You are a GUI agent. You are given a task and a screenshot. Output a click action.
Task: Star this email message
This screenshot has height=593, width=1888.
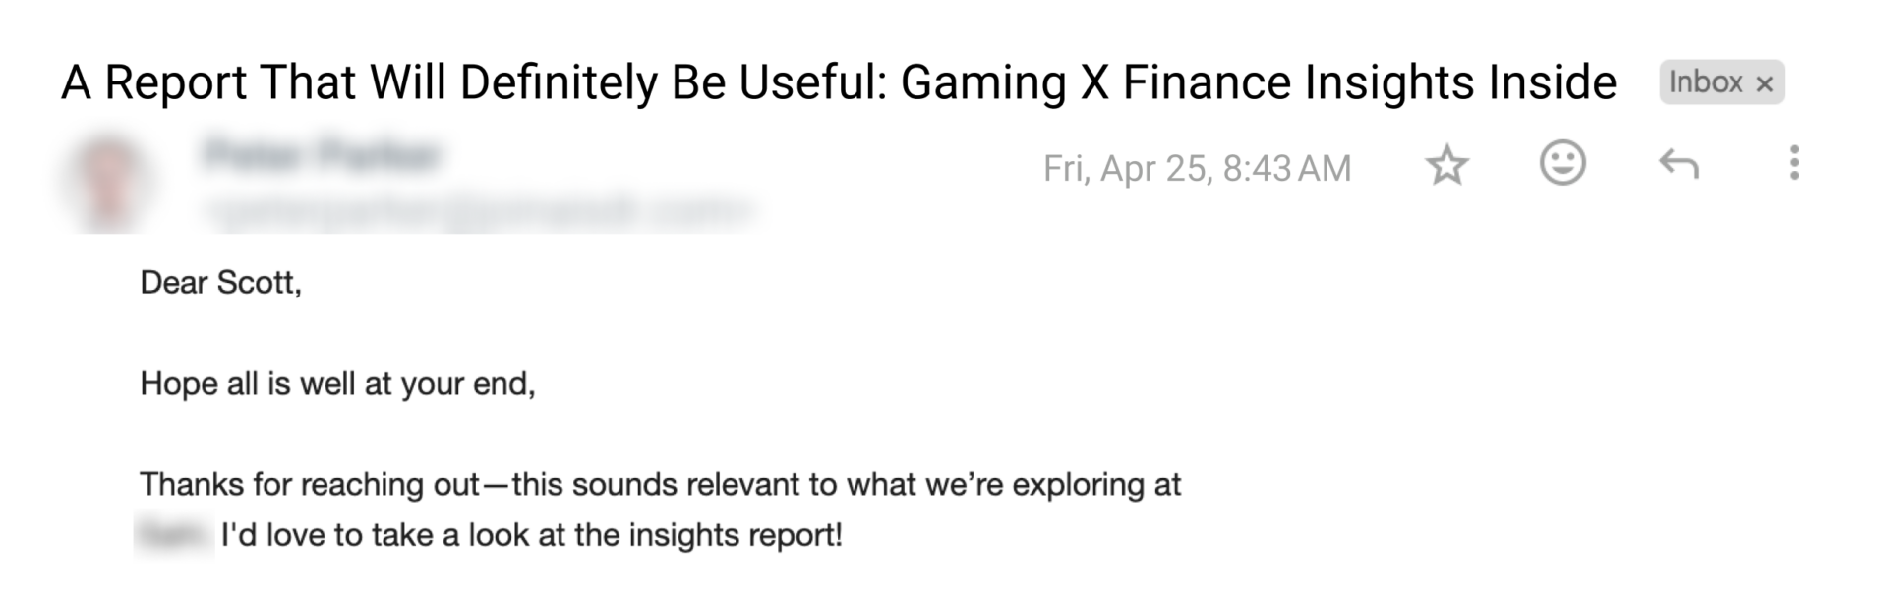[1446, 167]
